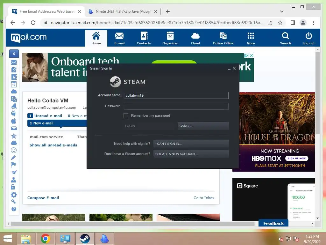326x245 pixels.
Task: Click the paper plane icon in sidebar
Action: [14, 172]
